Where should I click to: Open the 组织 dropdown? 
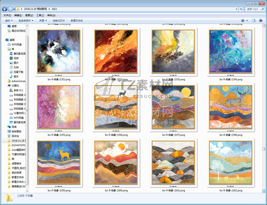[x=9, y=21]
